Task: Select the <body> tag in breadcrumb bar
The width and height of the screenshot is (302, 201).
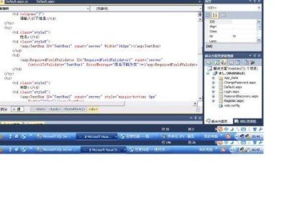Action: (54, 109)
